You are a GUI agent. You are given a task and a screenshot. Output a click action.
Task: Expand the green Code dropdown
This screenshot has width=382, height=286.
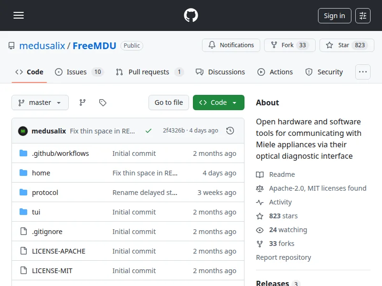tap(218, 102)
